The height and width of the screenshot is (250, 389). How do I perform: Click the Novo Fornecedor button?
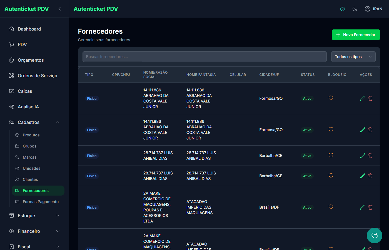coord(356,35)
